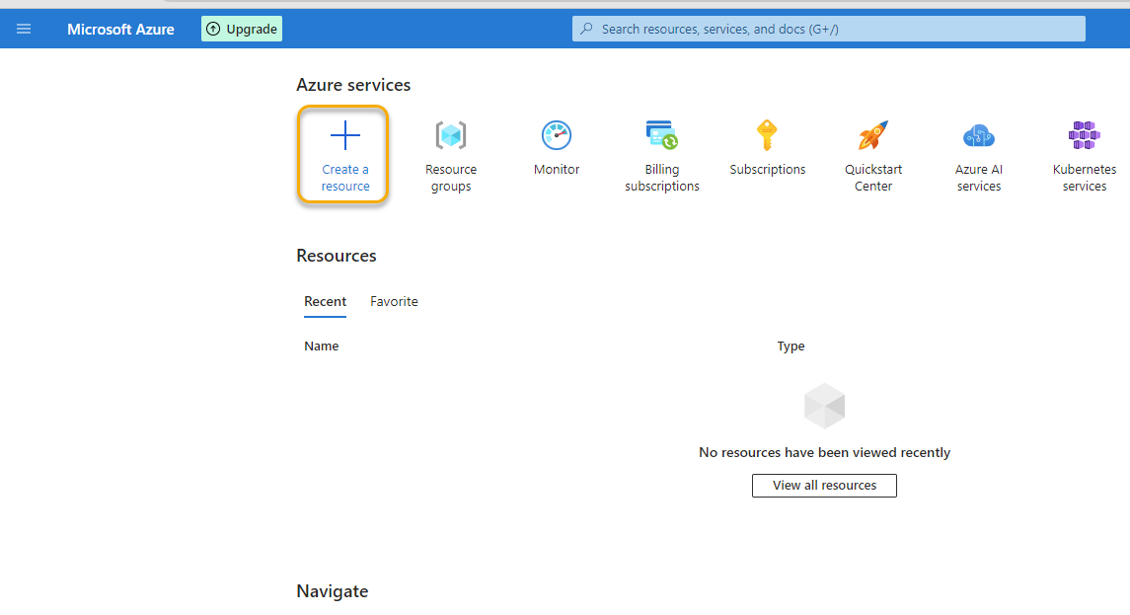The height and width of the screenshot is (615, 1130).
Task: Click the Resource groups label
Action: tap(451, 178)
